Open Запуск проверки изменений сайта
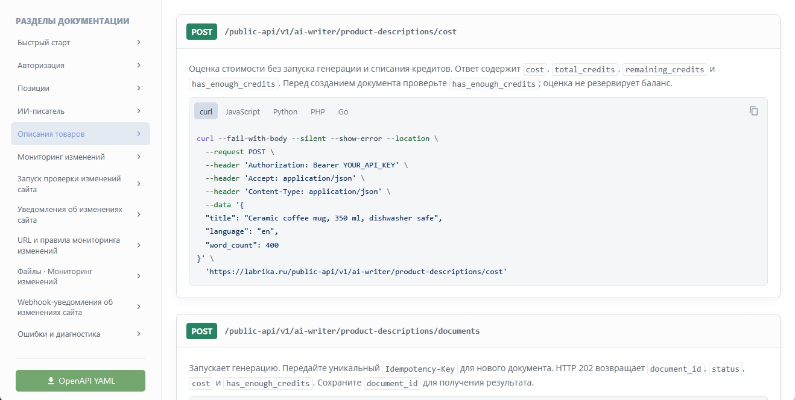Image resolution: width=795 pixels, height=400 pixels. pyautogui.click(x=80, y=184)
